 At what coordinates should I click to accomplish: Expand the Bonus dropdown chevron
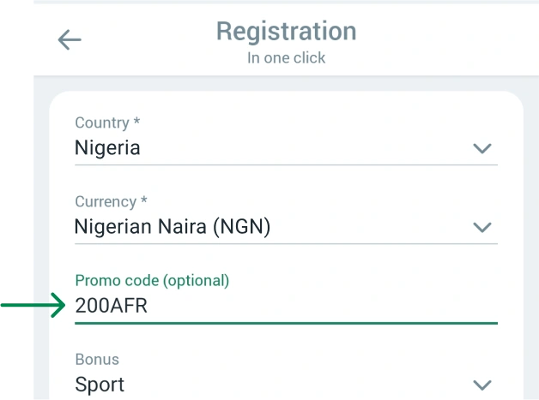(482, 385)
